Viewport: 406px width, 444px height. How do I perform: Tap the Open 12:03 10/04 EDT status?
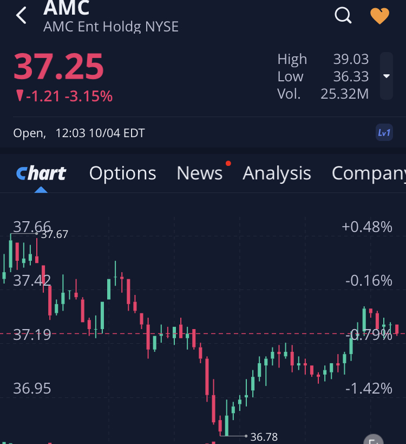click(79, 133)
